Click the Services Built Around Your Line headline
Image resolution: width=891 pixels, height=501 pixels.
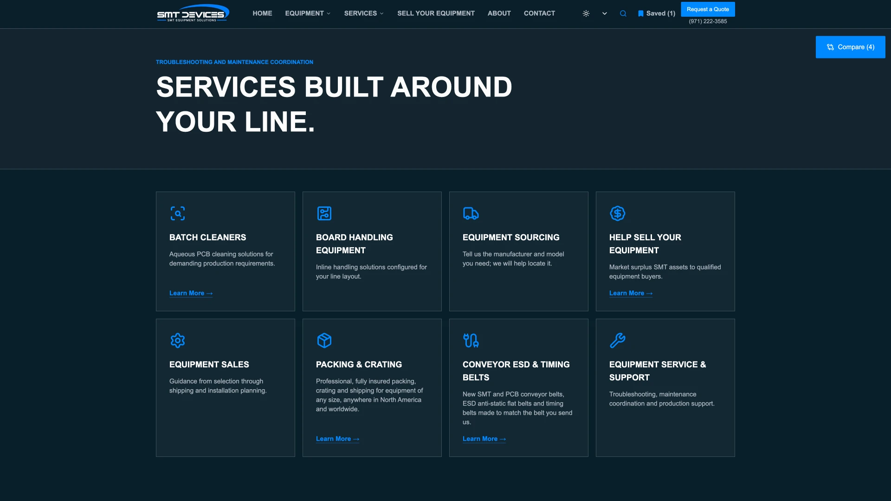point(334,104)
